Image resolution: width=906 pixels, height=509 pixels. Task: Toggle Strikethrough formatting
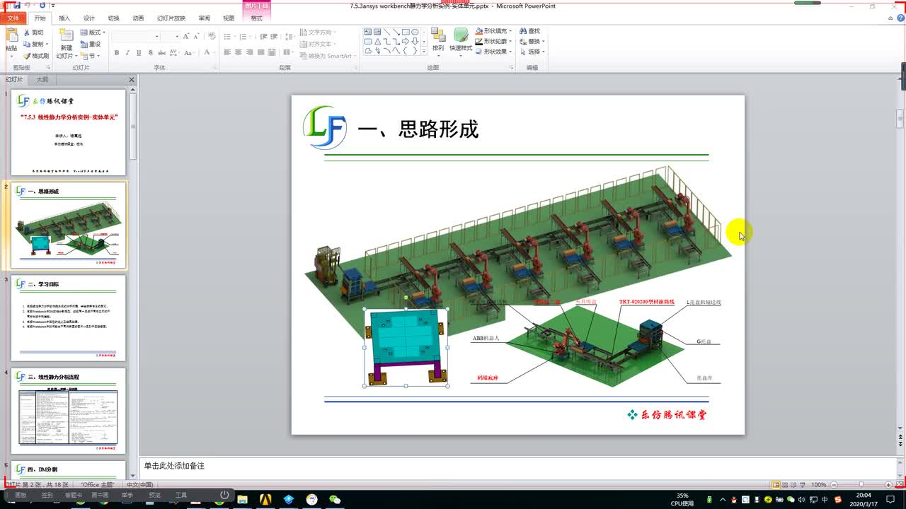(x=161, y=53)
